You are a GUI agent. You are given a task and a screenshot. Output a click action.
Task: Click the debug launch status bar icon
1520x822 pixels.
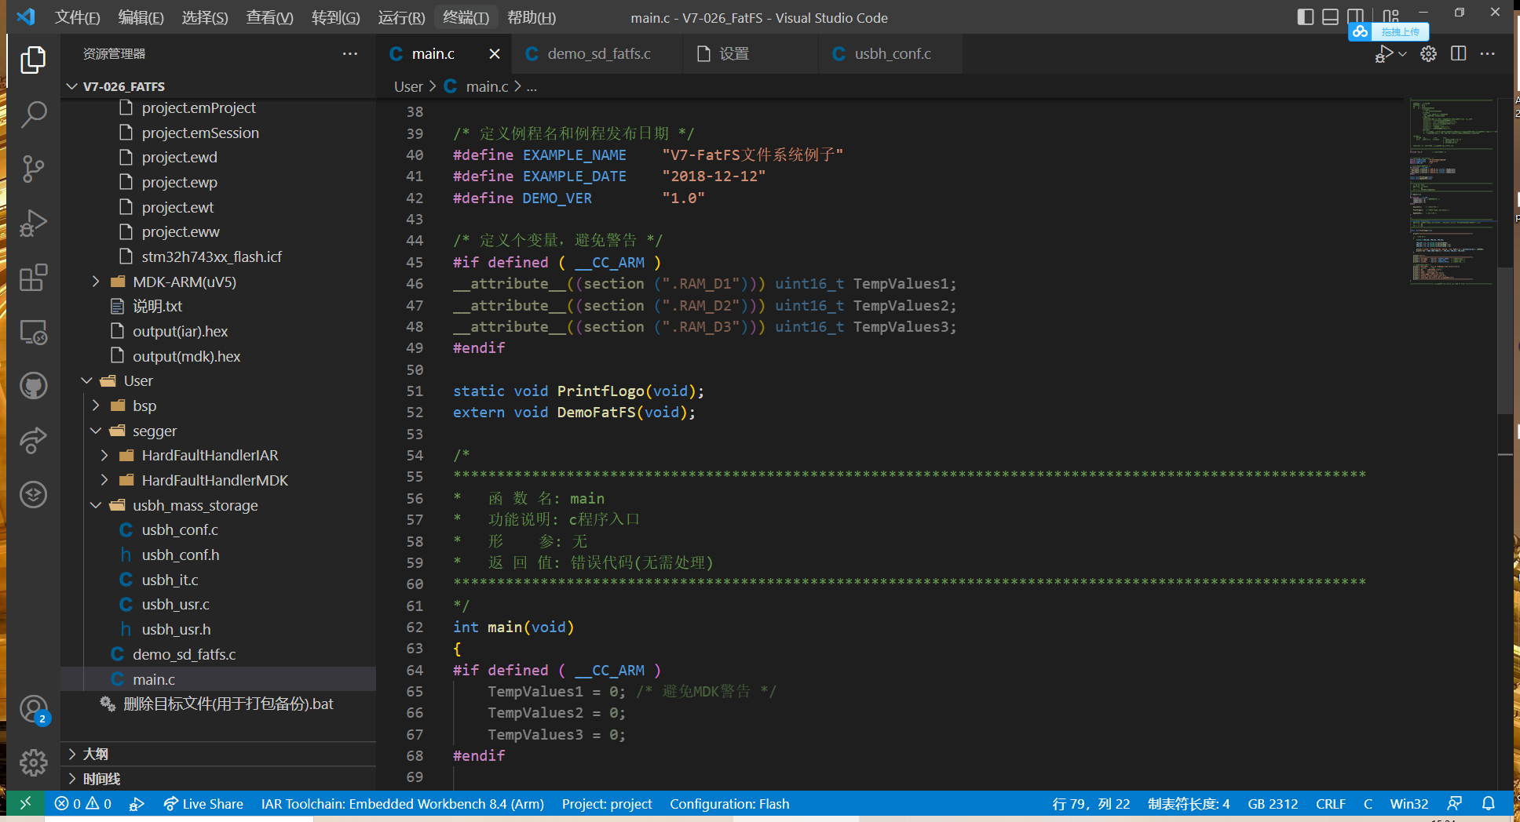point(137,804)
